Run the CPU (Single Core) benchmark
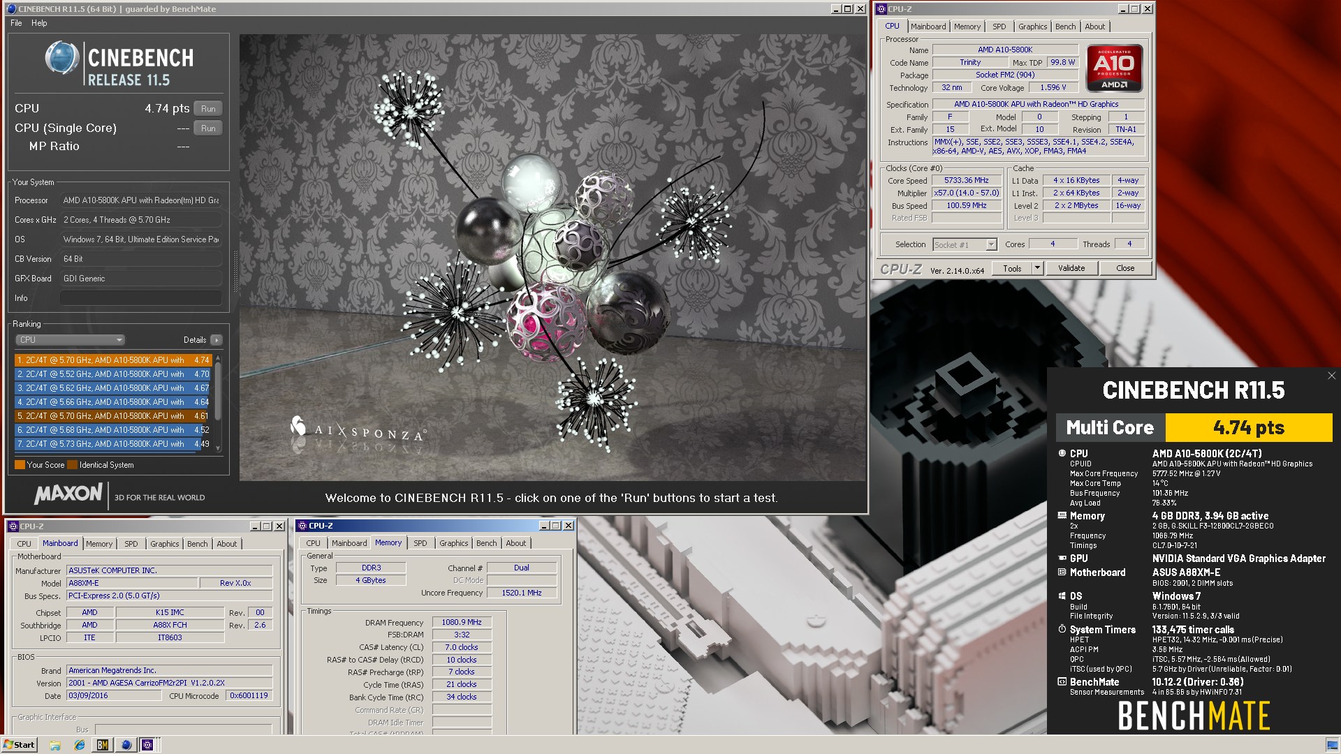The image size is (1341, 754). 208,128
